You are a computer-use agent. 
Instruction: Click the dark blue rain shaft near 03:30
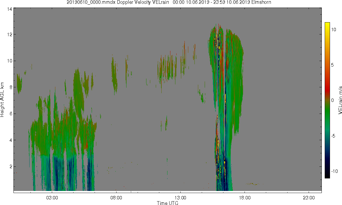pyautogui.click(x=58, y=173)
